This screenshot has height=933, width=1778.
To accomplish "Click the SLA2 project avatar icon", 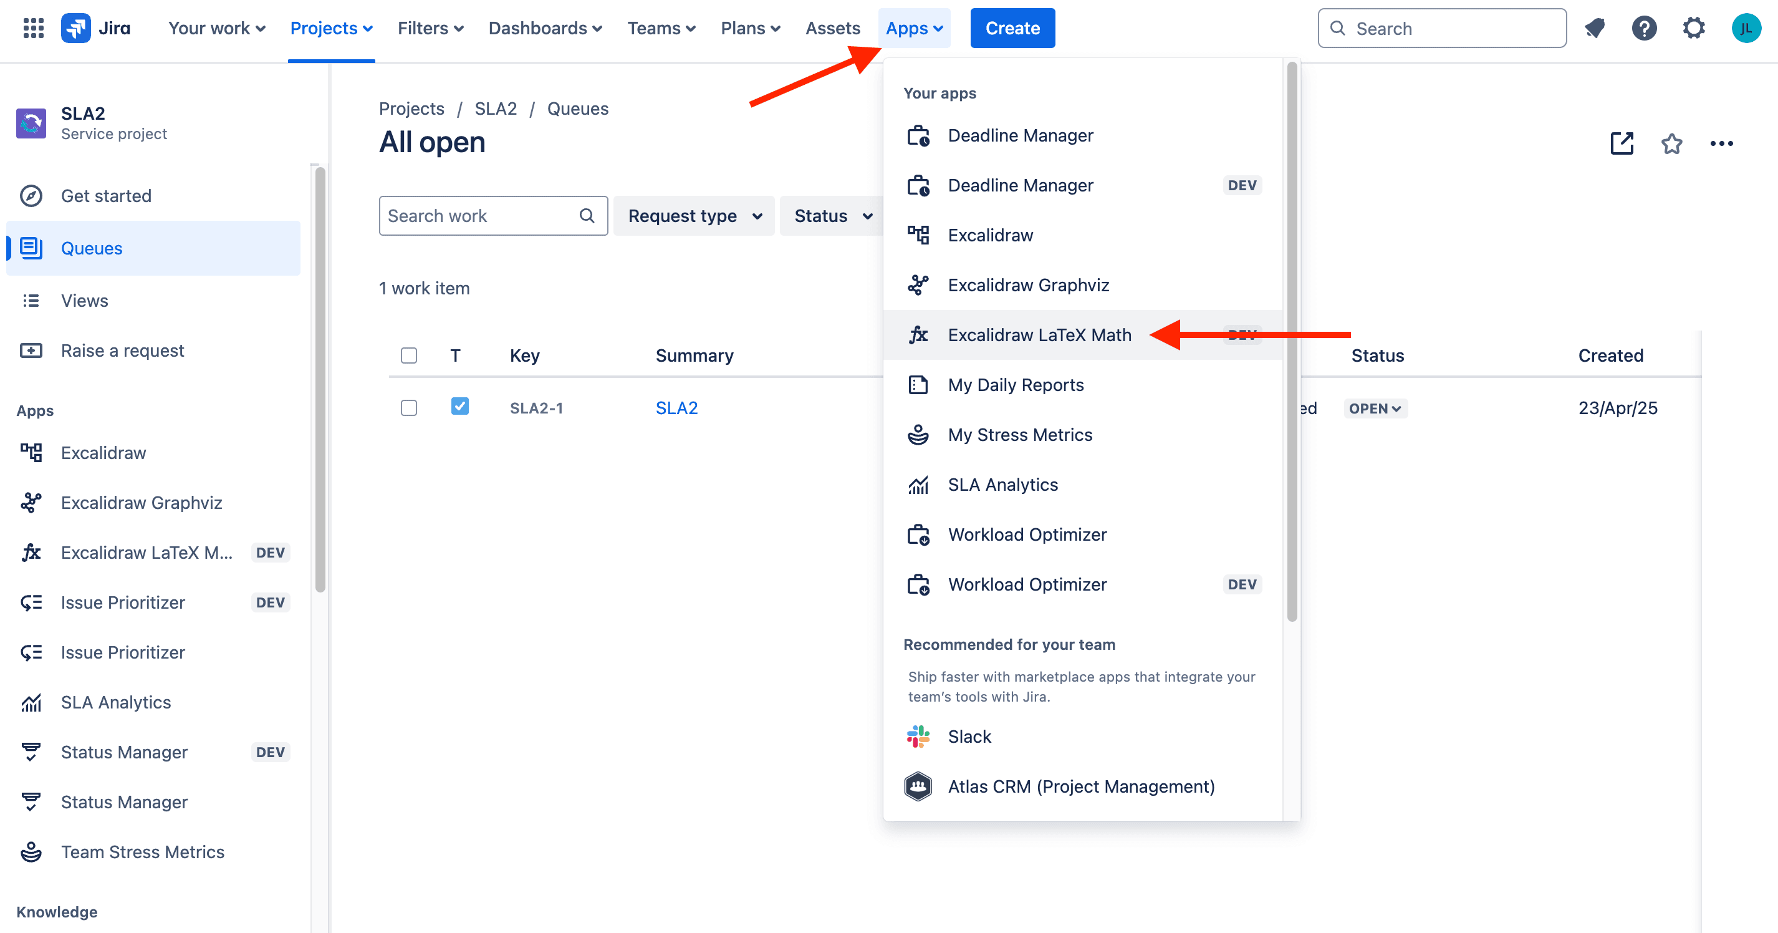I will tap(31, 123).
